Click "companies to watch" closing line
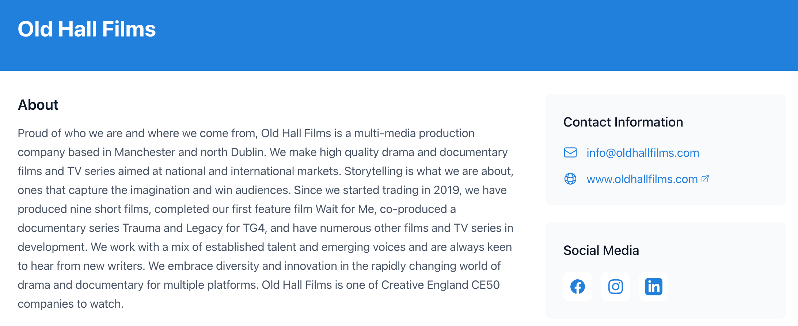798x326 pixels. pos(71,304)
